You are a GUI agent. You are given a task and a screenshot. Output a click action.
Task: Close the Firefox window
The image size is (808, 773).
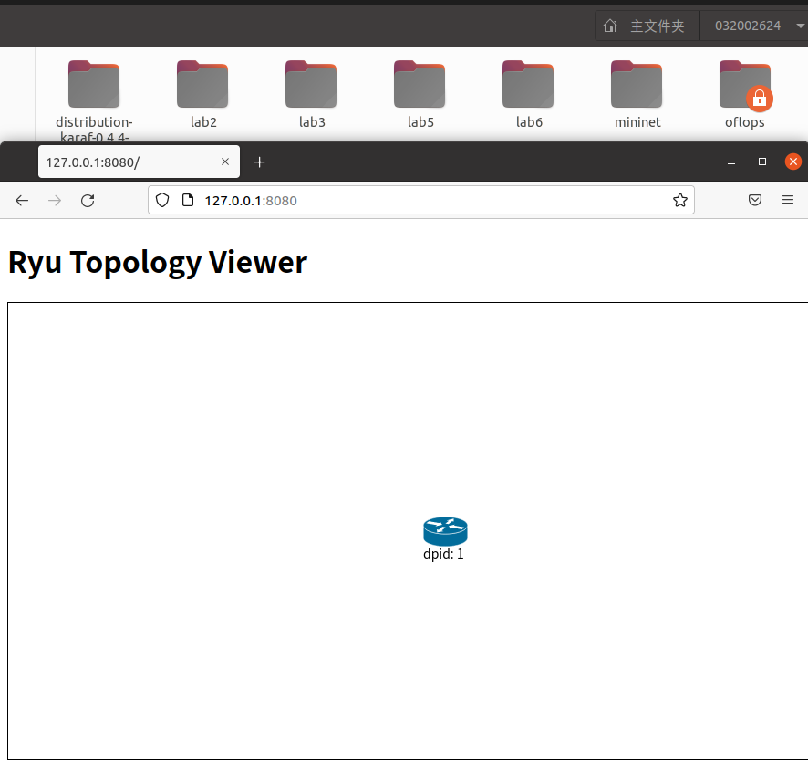793,162
